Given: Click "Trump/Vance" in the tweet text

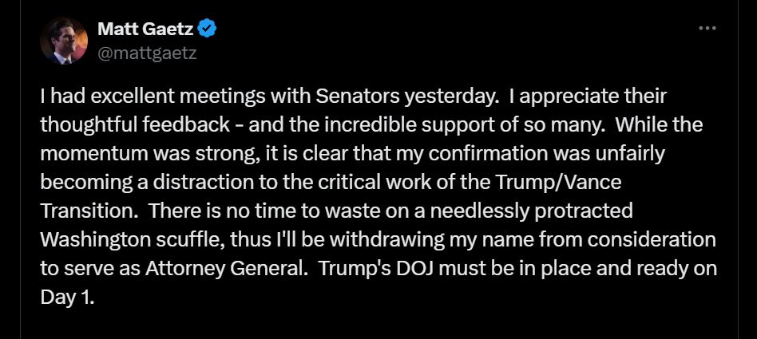Looking at the screenshot, I should (x=571, y=182).
